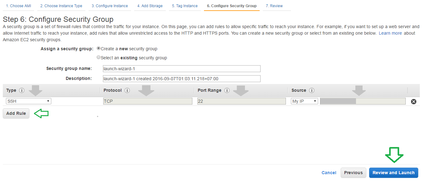Jump to 4. Add Storage step

[150, 6]
